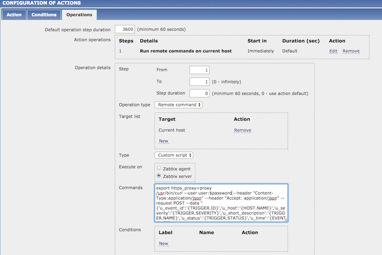Expand the Custom script Type dropdown

174,155
